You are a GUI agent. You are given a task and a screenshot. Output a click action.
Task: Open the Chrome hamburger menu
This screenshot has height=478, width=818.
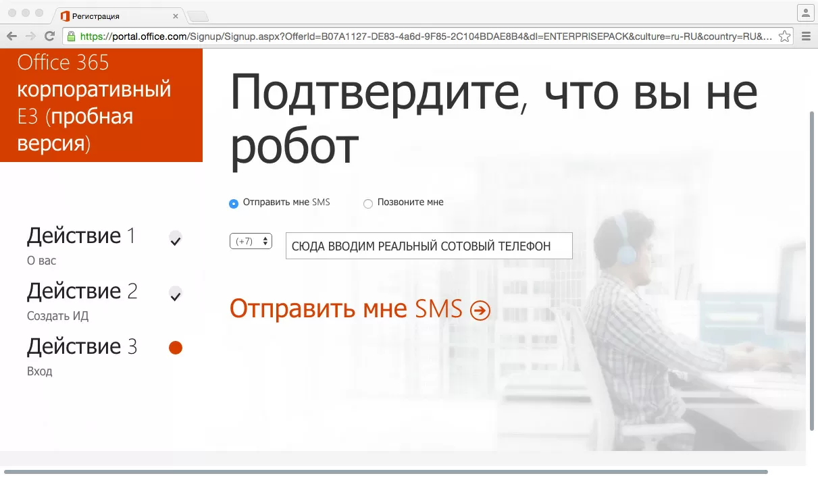tap(805, 36)
